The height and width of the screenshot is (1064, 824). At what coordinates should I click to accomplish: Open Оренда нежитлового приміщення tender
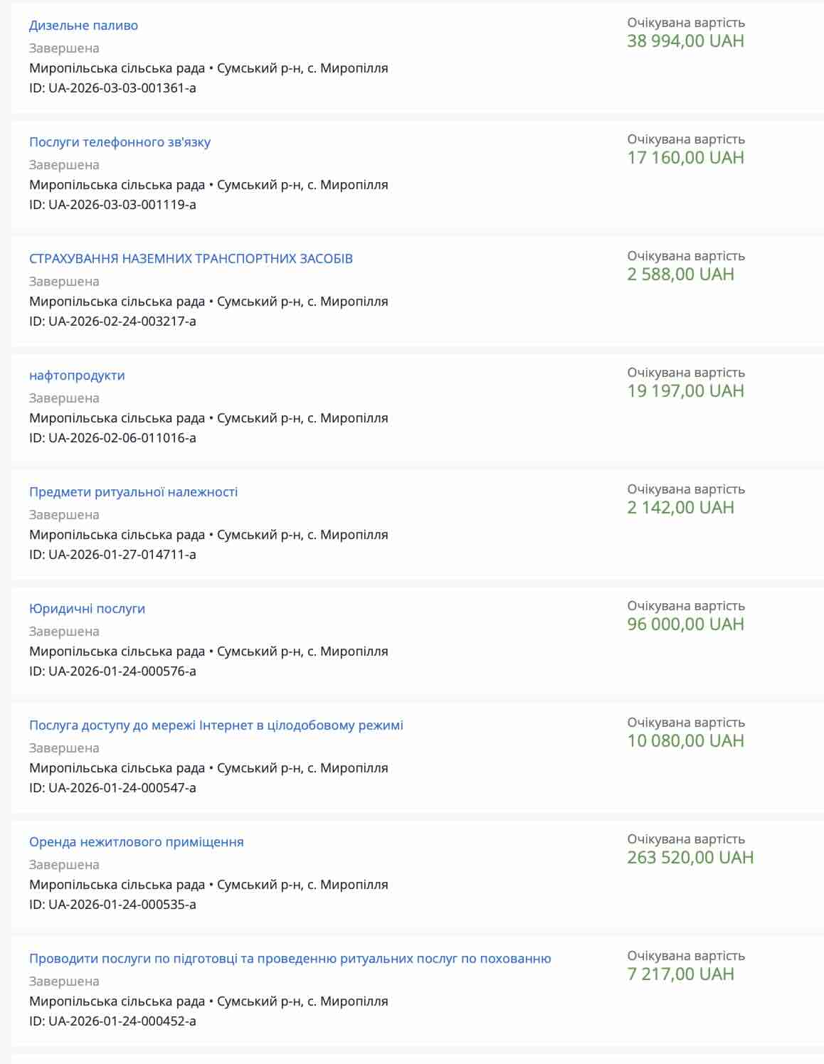(136, 842)
